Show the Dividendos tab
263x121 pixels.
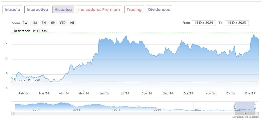coord(159,10)
